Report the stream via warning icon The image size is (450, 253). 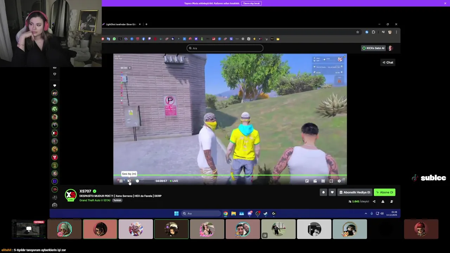pos(383,201)
